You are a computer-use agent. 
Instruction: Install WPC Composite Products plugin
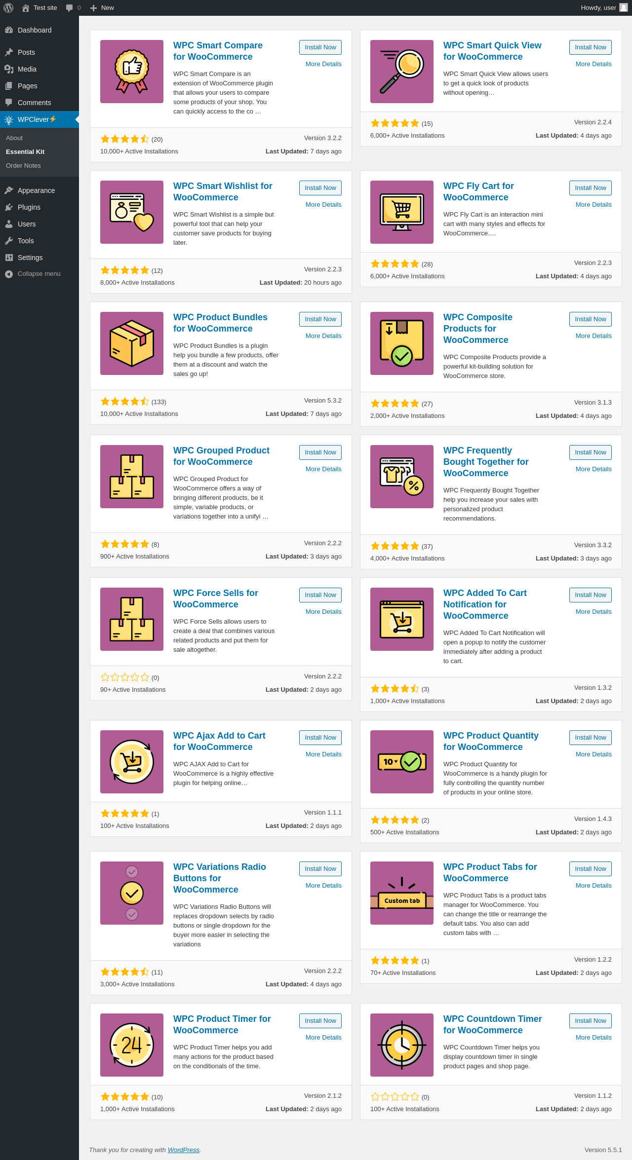pyautogui.click(x=591, y=319)
